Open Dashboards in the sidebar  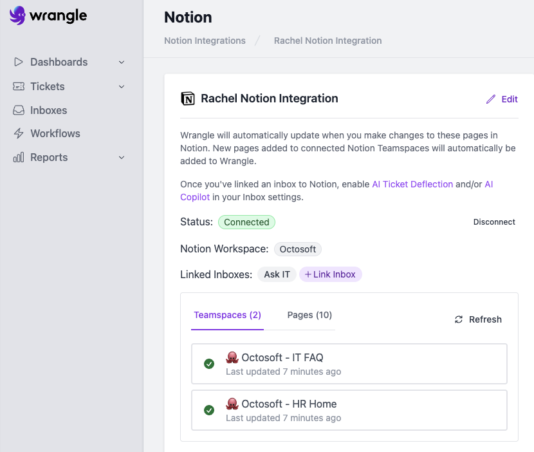pyautogui.click(x=59, y=62)
